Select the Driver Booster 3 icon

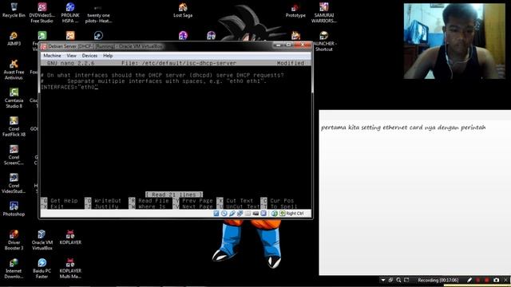pos(14,240)
